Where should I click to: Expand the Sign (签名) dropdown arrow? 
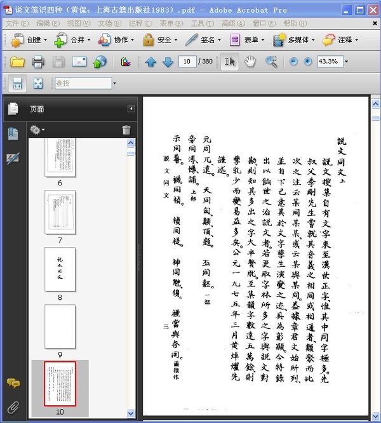tap(219, 40)
